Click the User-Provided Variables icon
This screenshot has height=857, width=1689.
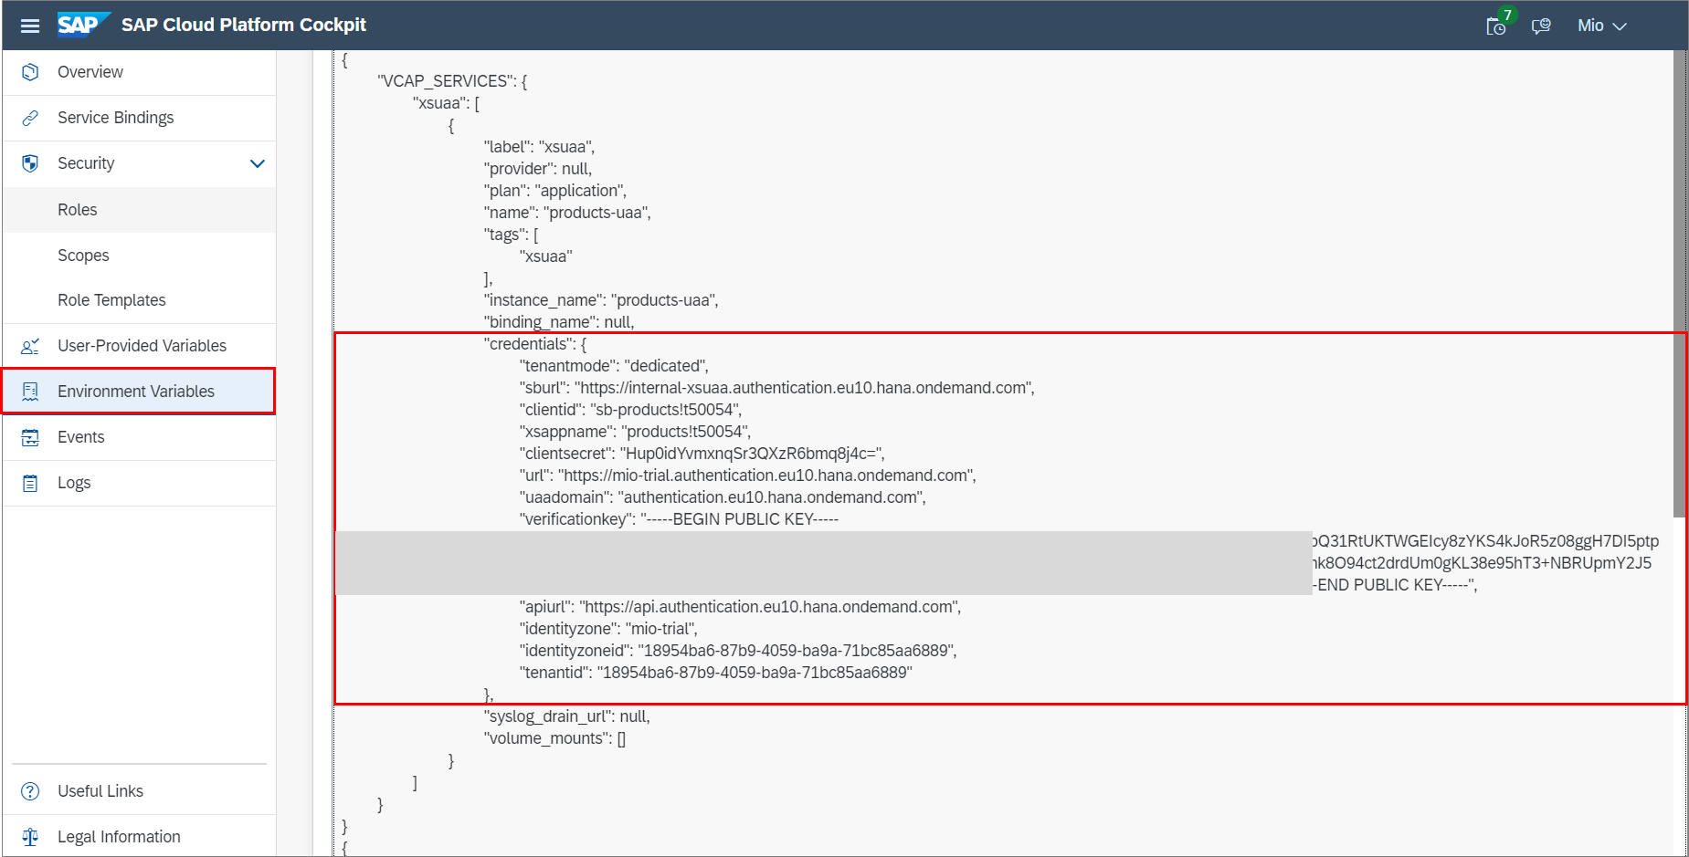tap(30, 346)
